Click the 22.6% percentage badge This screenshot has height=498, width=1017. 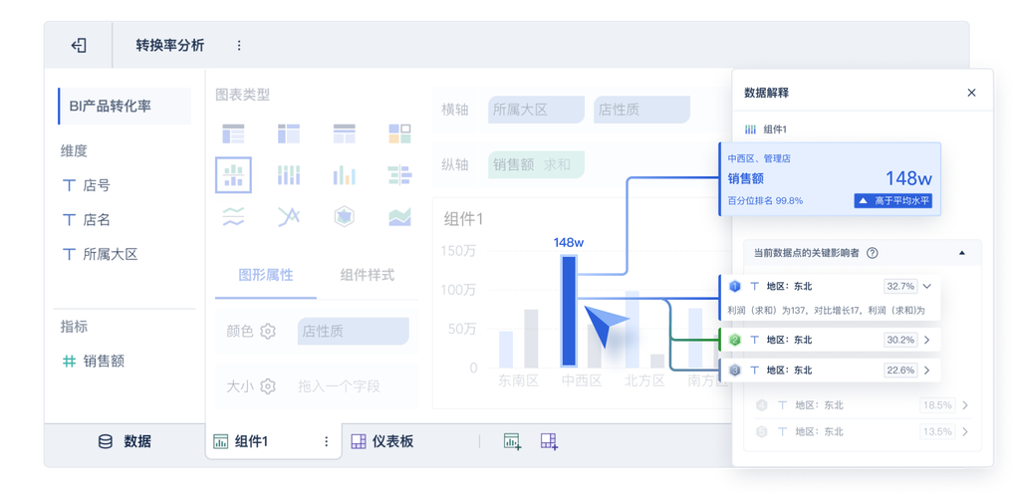(900, 371)
